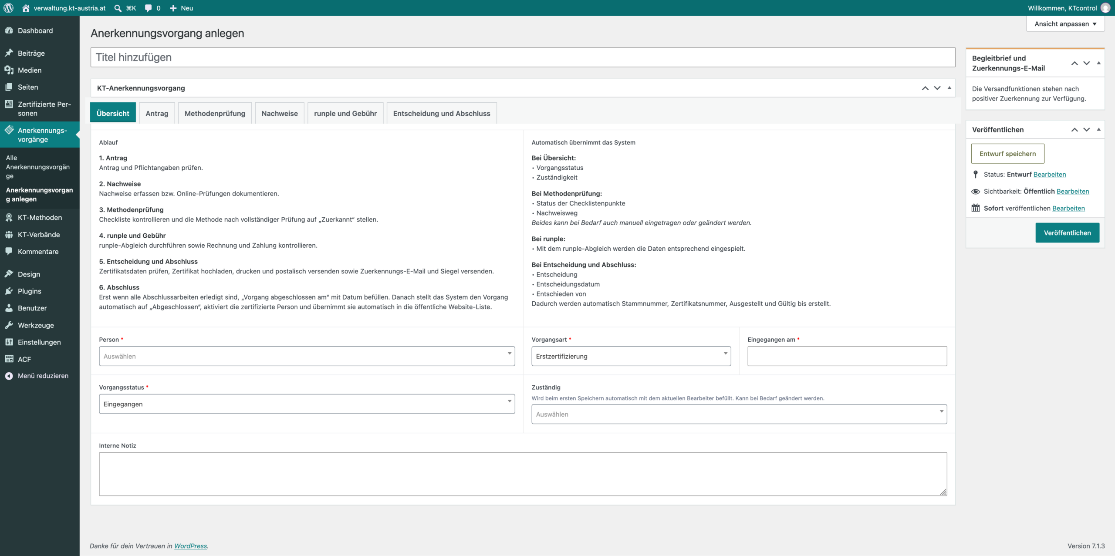Click the Veröffentlichen button

pos(1067,233)
